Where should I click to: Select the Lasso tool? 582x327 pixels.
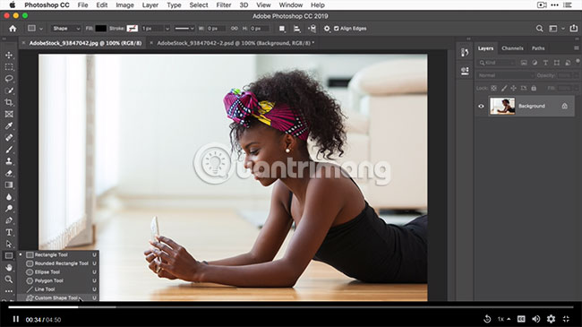9,79
